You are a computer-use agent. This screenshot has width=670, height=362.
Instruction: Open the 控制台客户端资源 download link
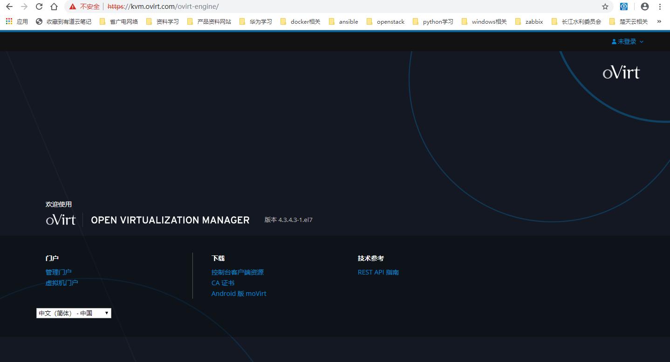pyautogui.click(x=238, y=272)
